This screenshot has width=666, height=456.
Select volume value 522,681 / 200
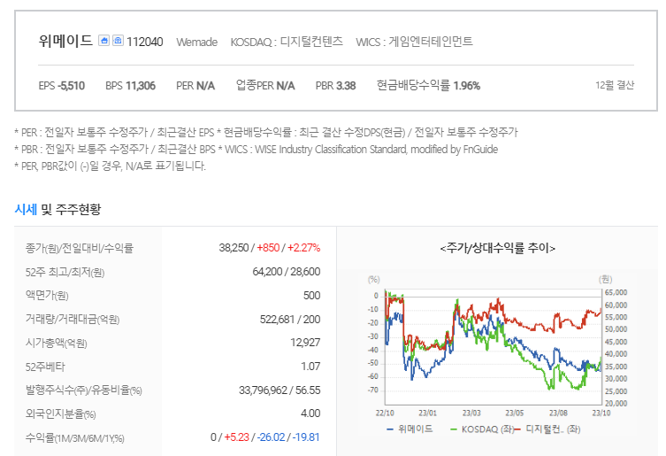tap(290, 319)
